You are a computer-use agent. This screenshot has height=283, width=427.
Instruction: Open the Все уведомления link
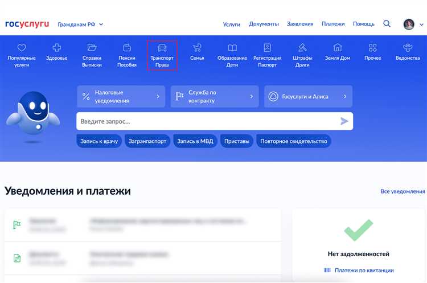tap(403, 191)
